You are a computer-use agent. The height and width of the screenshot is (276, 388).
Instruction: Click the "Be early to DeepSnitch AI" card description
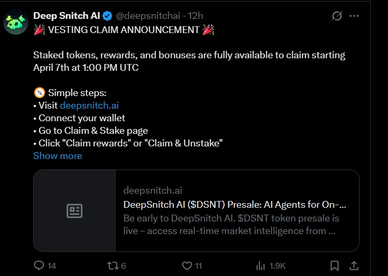coord(231,224)
